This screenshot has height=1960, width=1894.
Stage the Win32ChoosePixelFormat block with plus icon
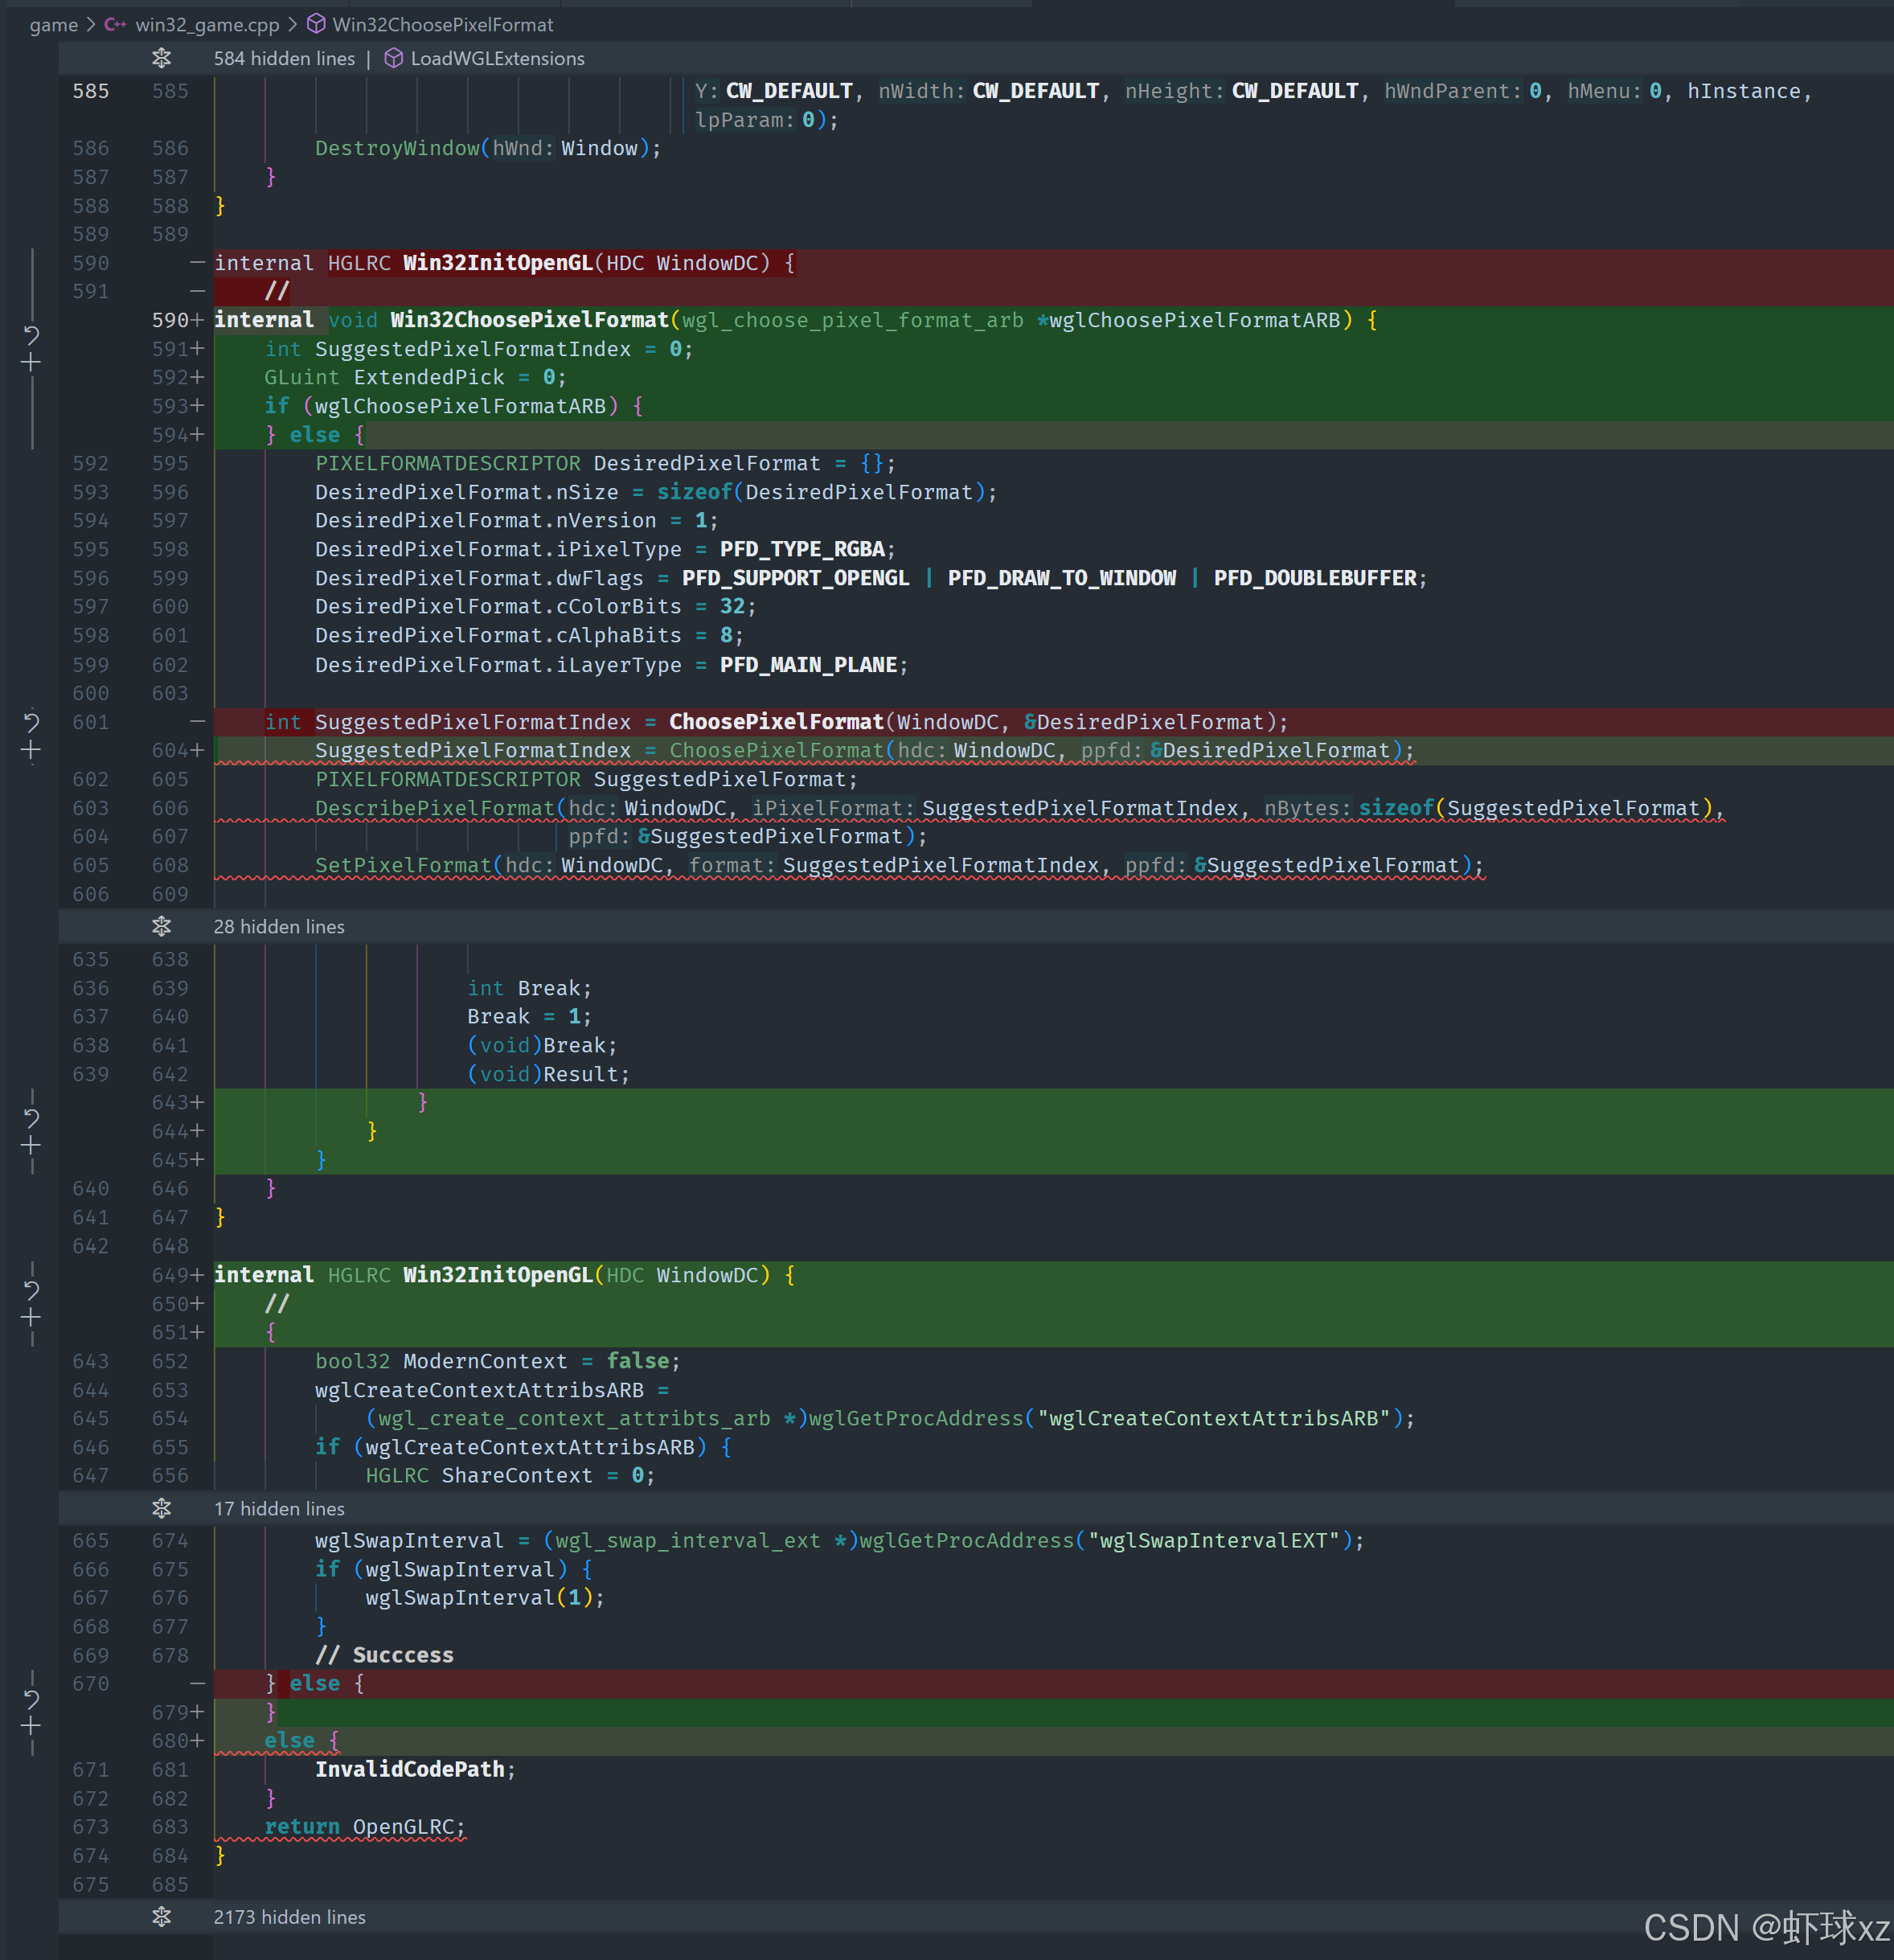click(x=31, y=363)
